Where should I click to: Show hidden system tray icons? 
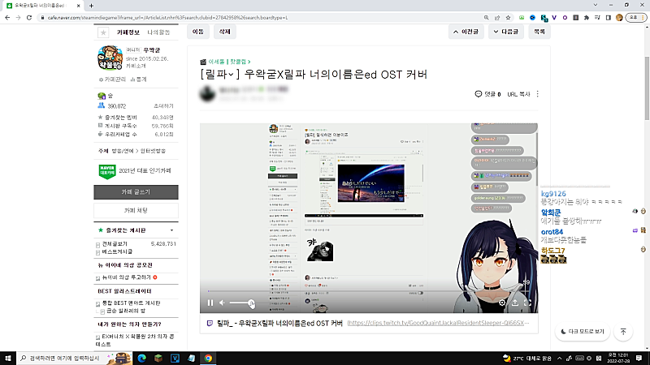pyautogui.click(x=559, y=359)
